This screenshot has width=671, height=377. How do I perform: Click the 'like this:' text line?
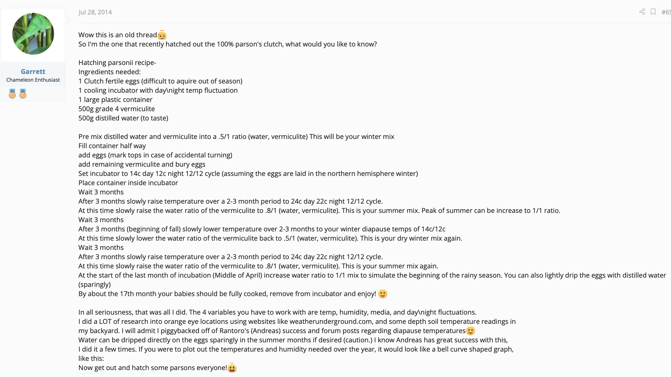coord(91,359)
